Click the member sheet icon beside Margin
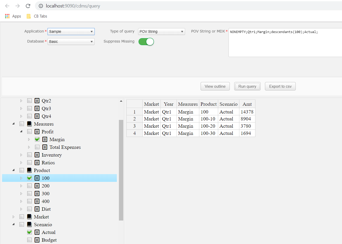Screen dimensions: 342x244 coord(45,139)
